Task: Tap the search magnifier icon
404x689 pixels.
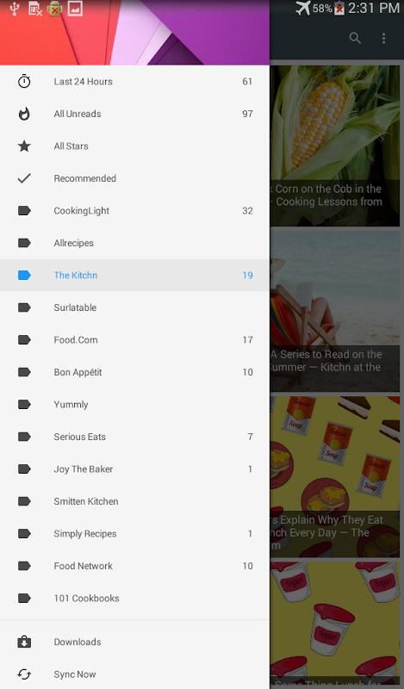Action: (355, 38)
